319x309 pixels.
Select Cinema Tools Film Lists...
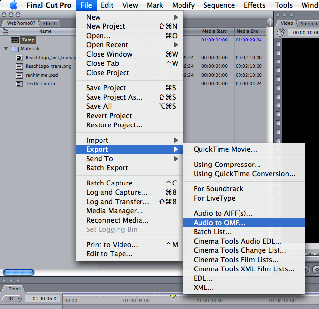(244, 260)
